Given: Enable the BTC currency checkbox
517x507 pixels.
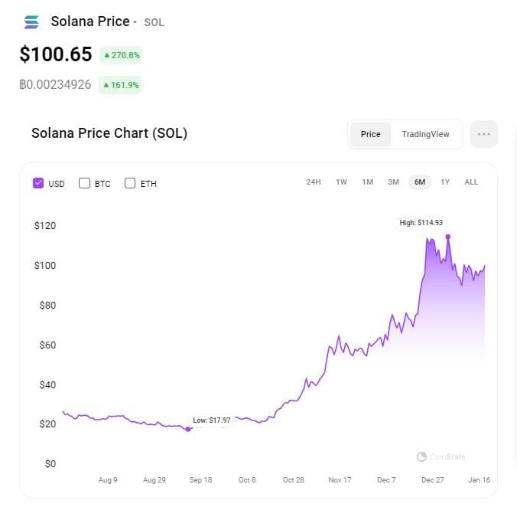Looking at the screenshot, I should click(x=85, y=183).
